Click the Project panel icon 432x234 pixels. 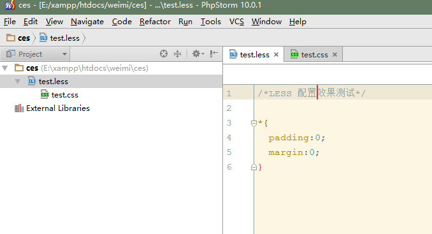pos(10,54)
